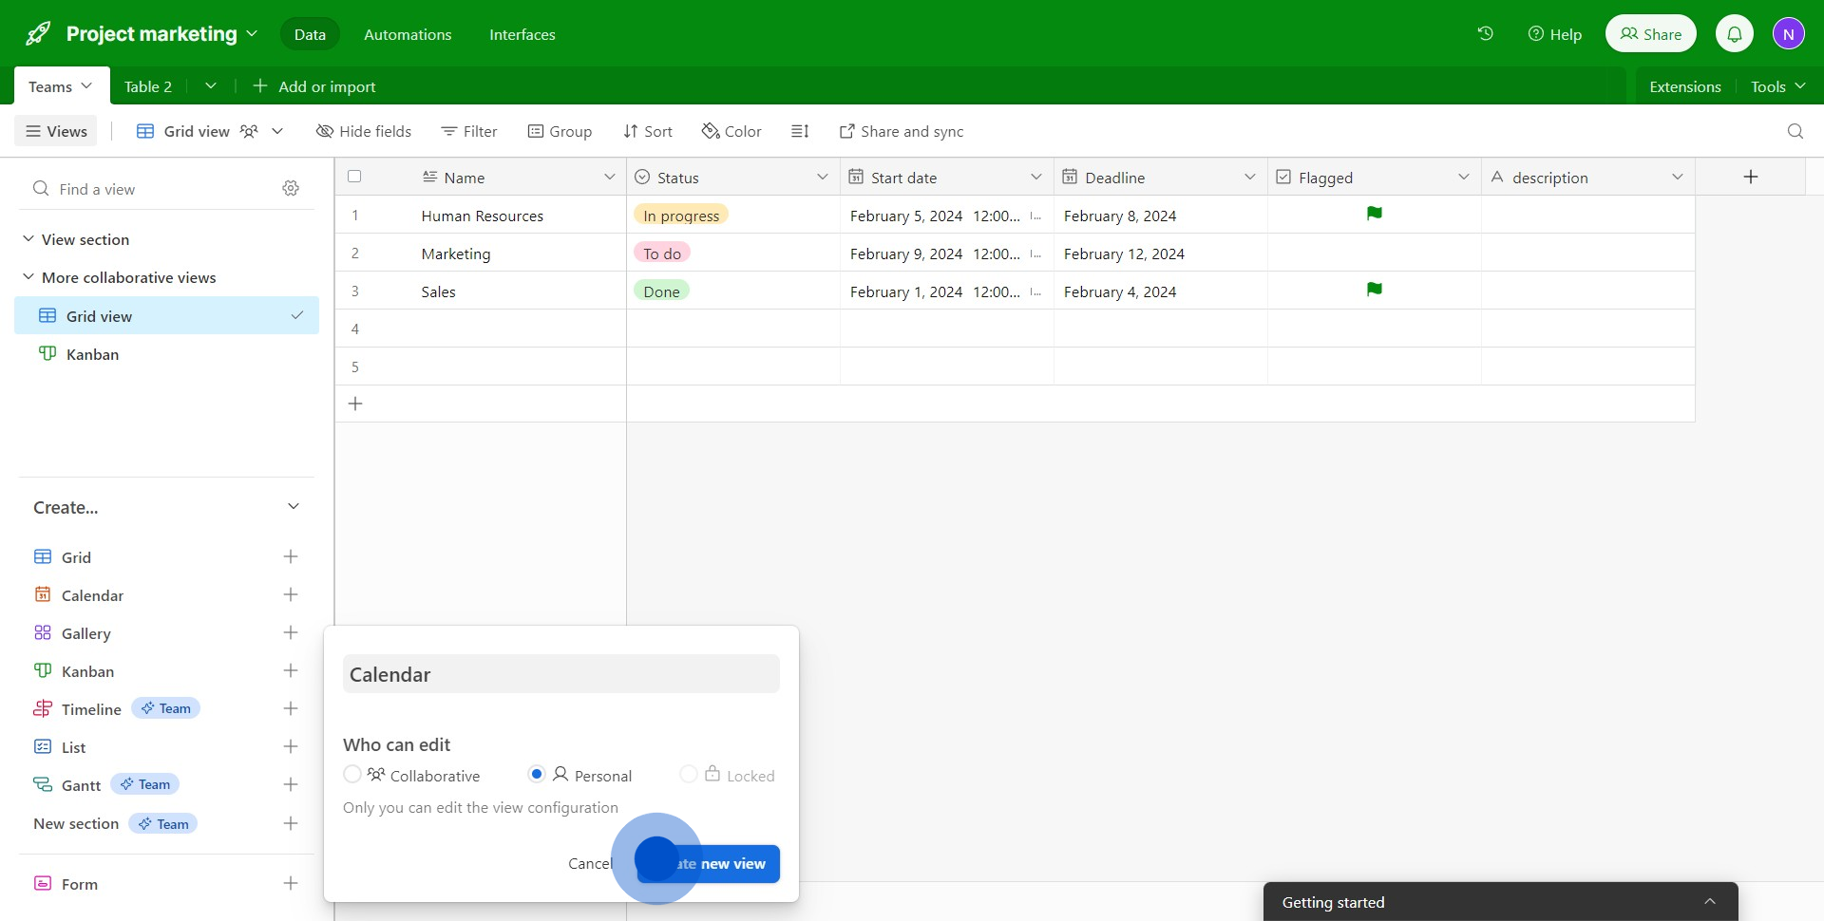Click plus icon to add new field

point(1750,177)
